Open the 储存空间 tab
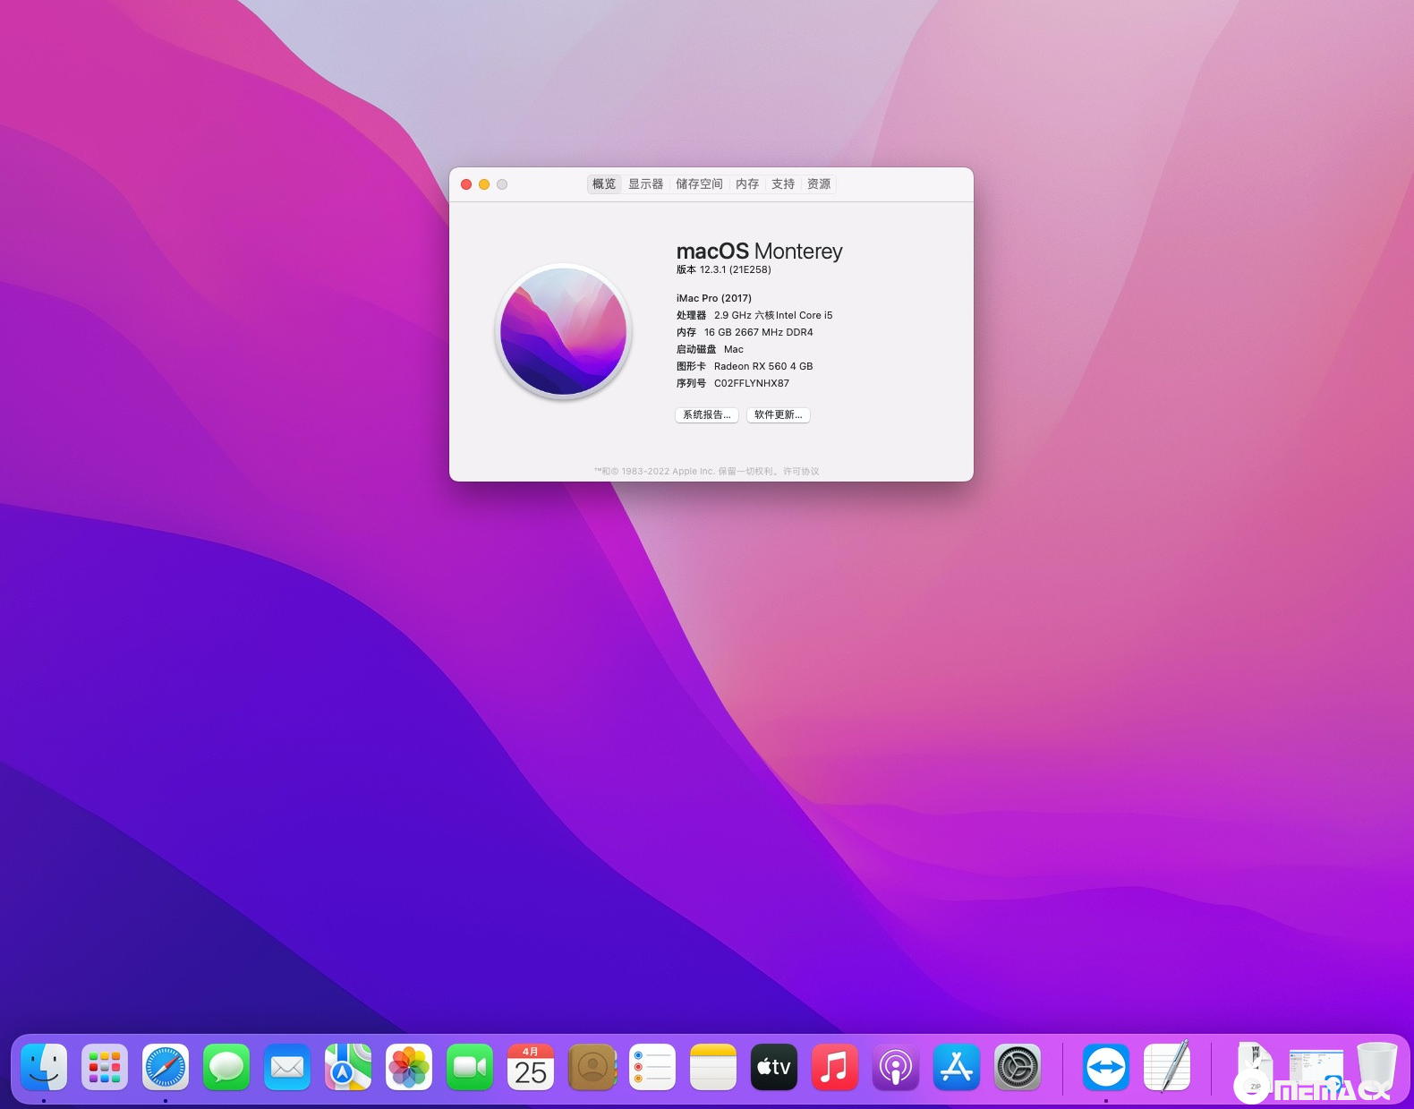The height and width of the screenshot is (1109, 1414). click(699, 183)
